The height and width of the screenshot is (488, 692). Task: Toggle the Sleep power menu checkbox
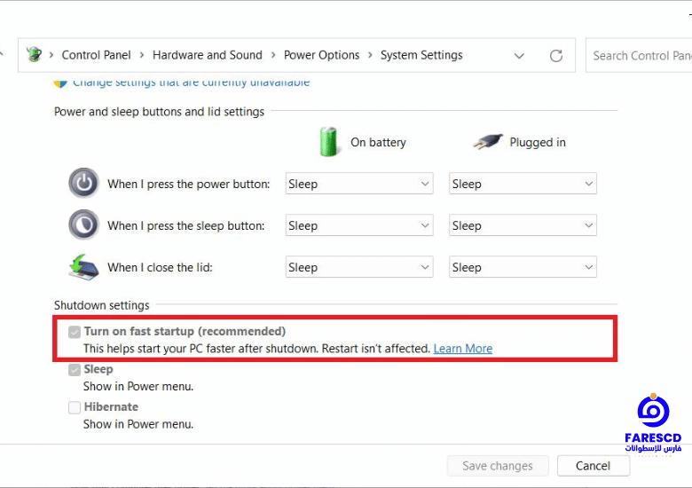(75, 369)
